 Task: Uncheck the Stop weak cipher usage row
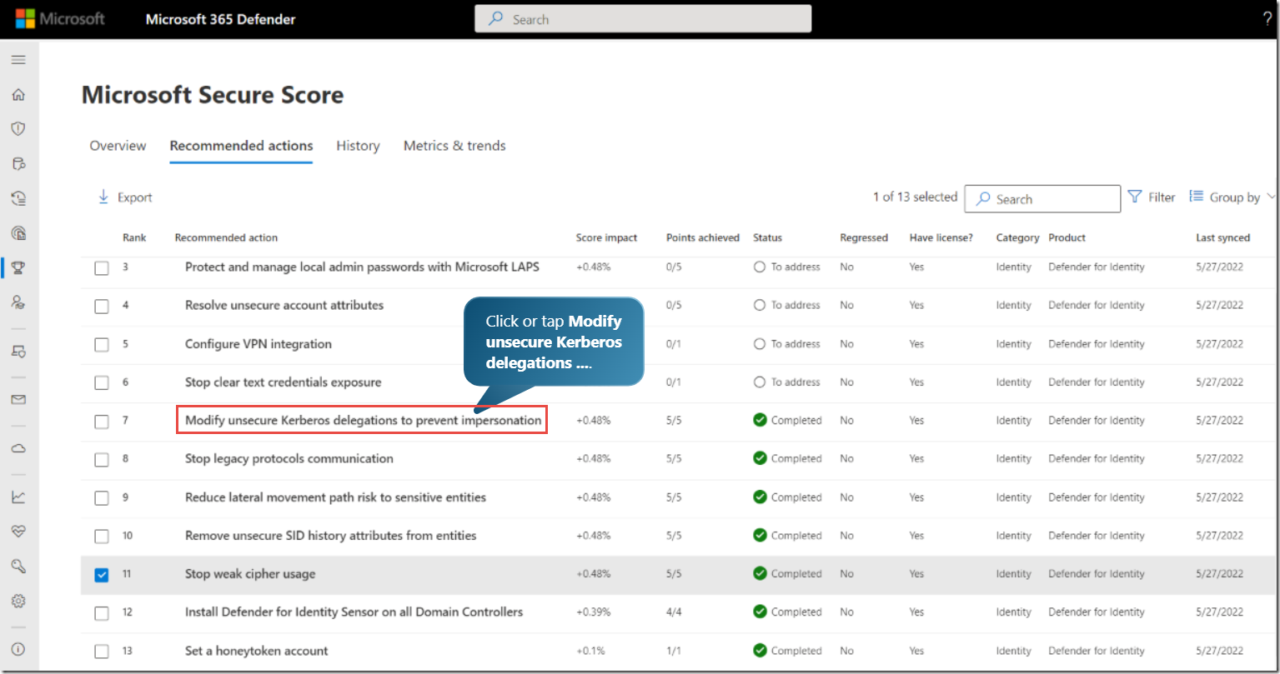(102, 575)
